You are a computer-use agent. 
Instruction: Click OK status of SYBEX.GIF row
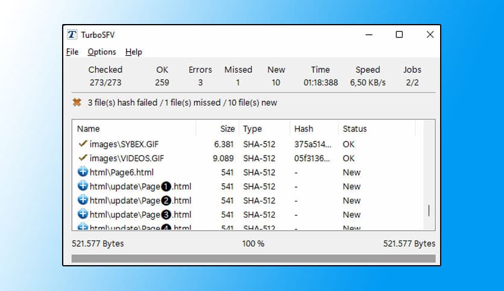tap(348, 144)
